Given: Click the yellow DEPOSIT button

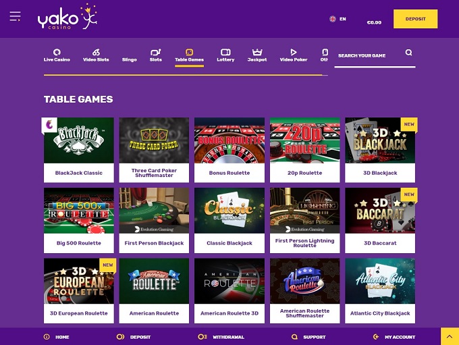Looking at the screenshot, I should [415, 19].
